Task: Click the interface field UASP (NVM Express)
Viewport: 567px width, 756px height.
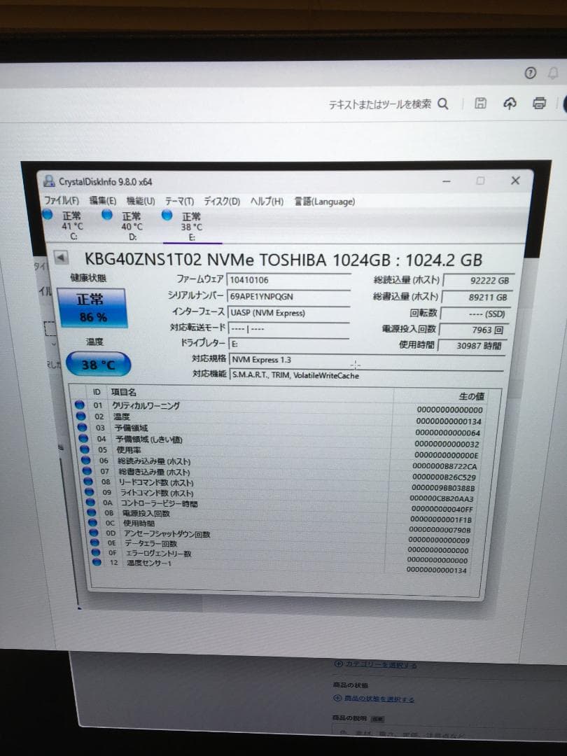Action: coord(288,313)
